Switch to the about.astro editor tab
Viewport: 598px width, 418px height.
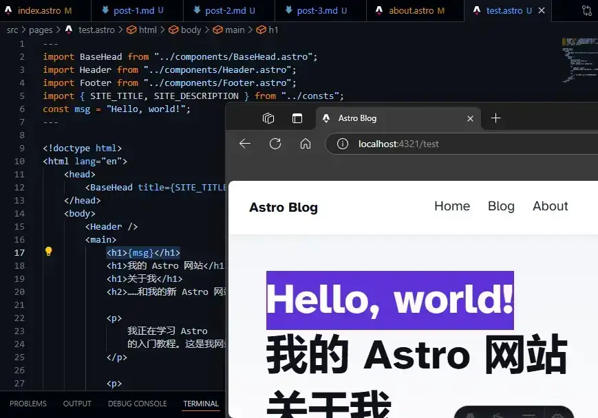click(415, 11)
